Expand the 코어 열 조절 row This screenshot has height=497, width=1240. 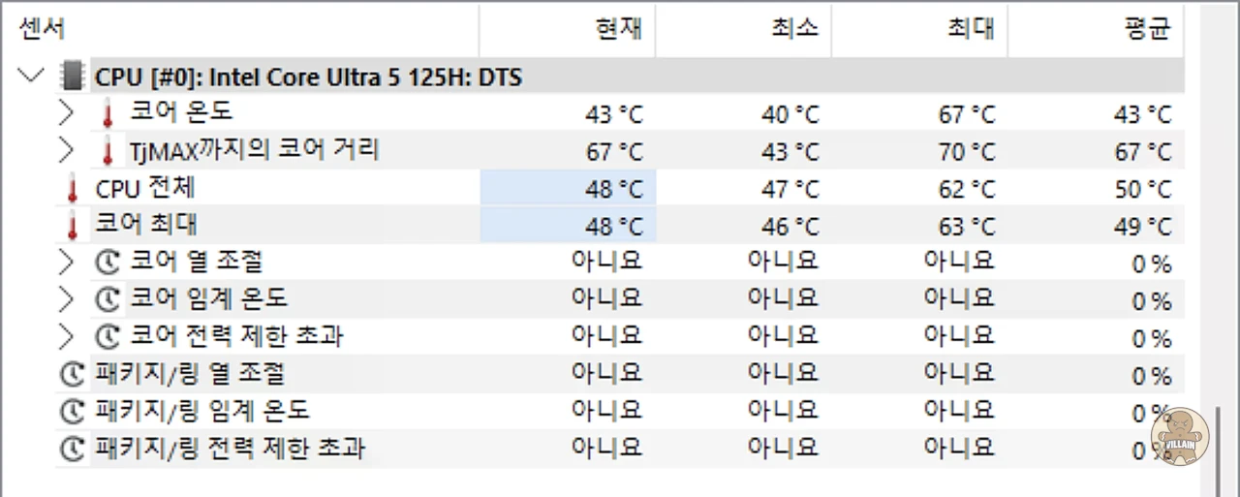tap(66, 263)
